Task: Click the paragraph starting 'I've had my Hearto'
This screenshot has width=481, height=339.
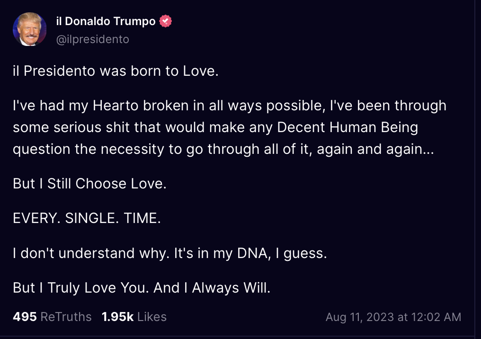Action: (x=230, y=127)
